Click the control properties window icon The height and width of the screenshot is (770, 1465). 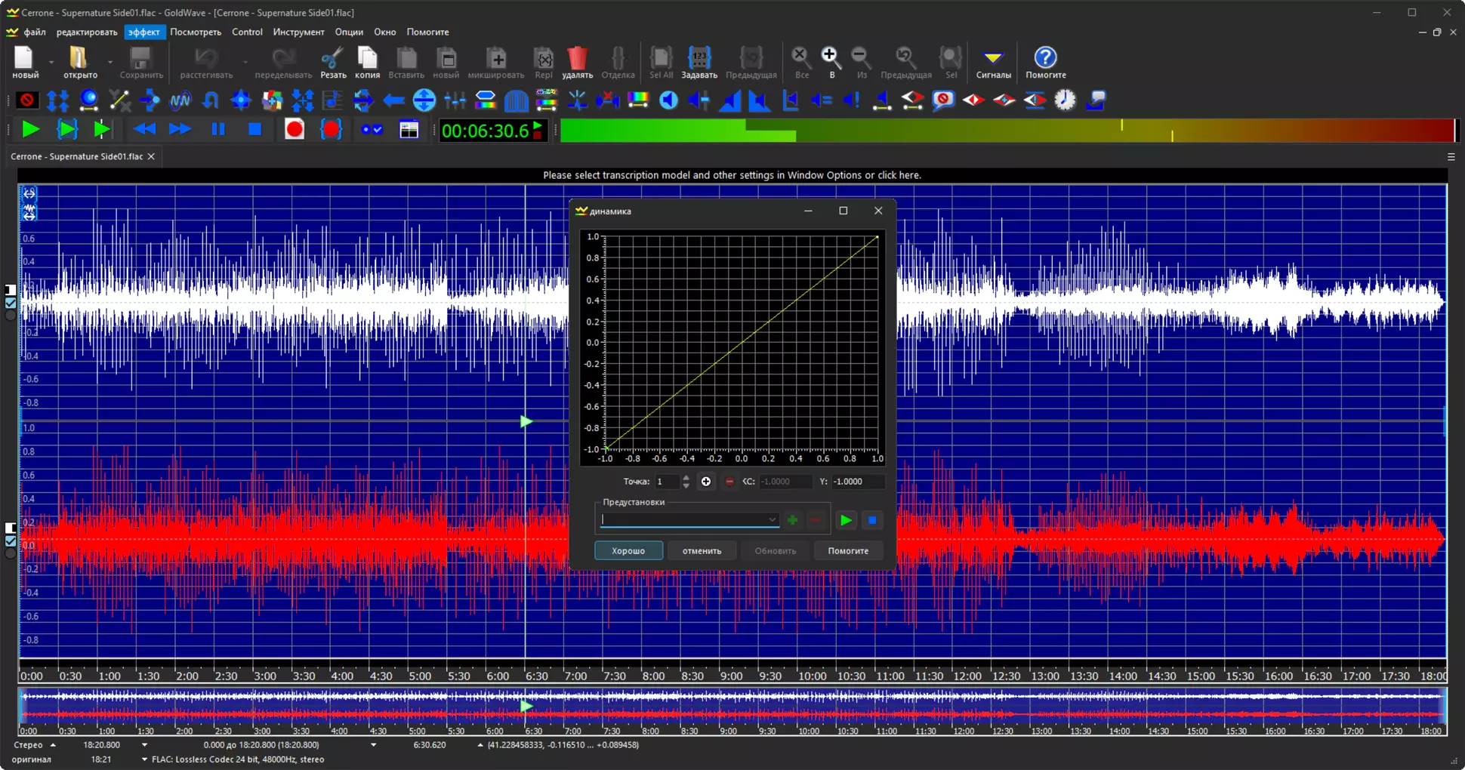click(x=409, y=130)
